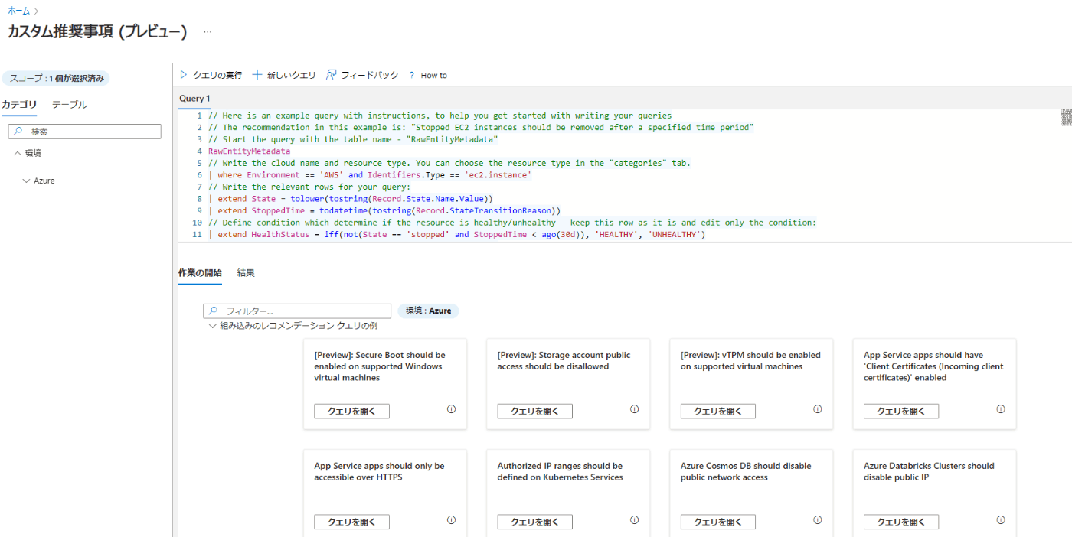Click the line 3 comment about table name
1072x537 pixels.
(353, 140)
